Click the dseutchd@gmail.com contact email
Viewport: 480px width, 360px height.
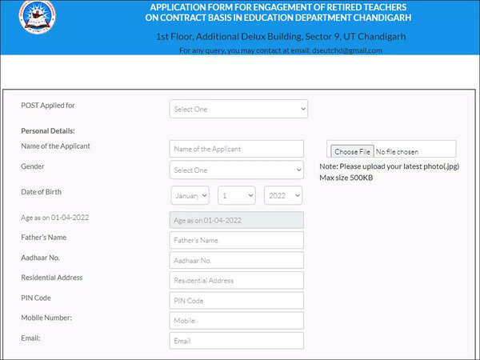coord(348,50)
